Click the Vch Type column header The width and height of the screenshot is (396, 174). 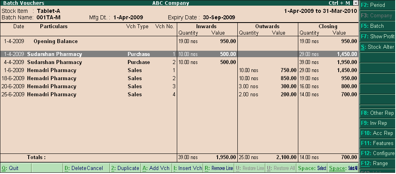(137, 27)
